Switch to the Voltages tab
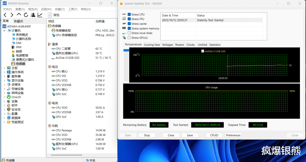 [x=167, y=45]
